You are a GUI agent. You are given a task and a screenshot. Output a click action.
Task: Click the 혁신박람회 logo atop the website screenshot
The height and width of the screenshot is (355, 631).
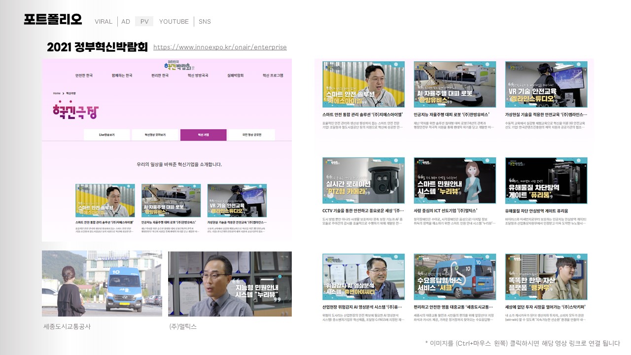click(x=179, y=65)
